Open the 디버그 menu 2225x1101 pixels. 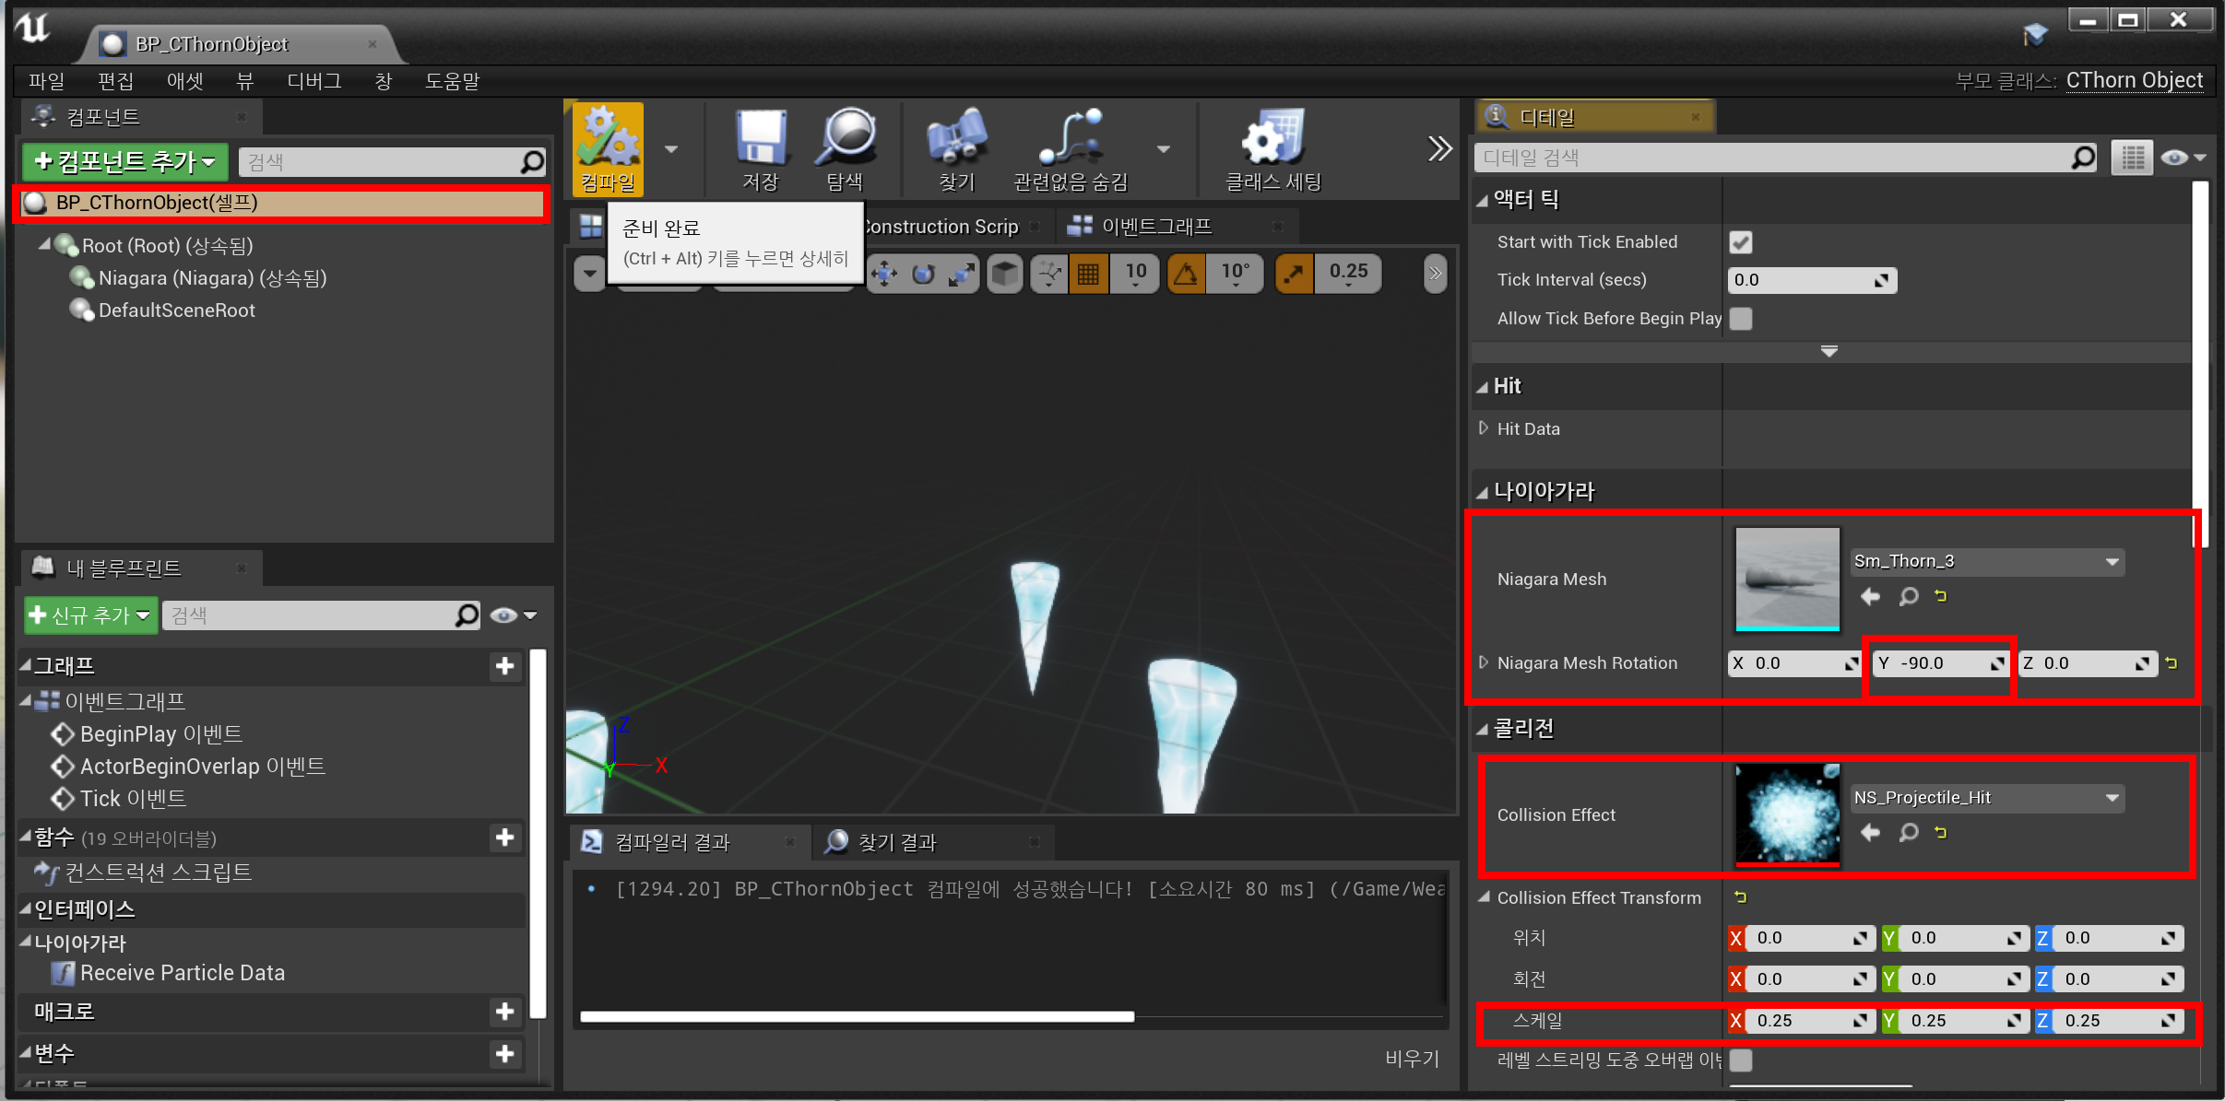(x=314, y=81)
